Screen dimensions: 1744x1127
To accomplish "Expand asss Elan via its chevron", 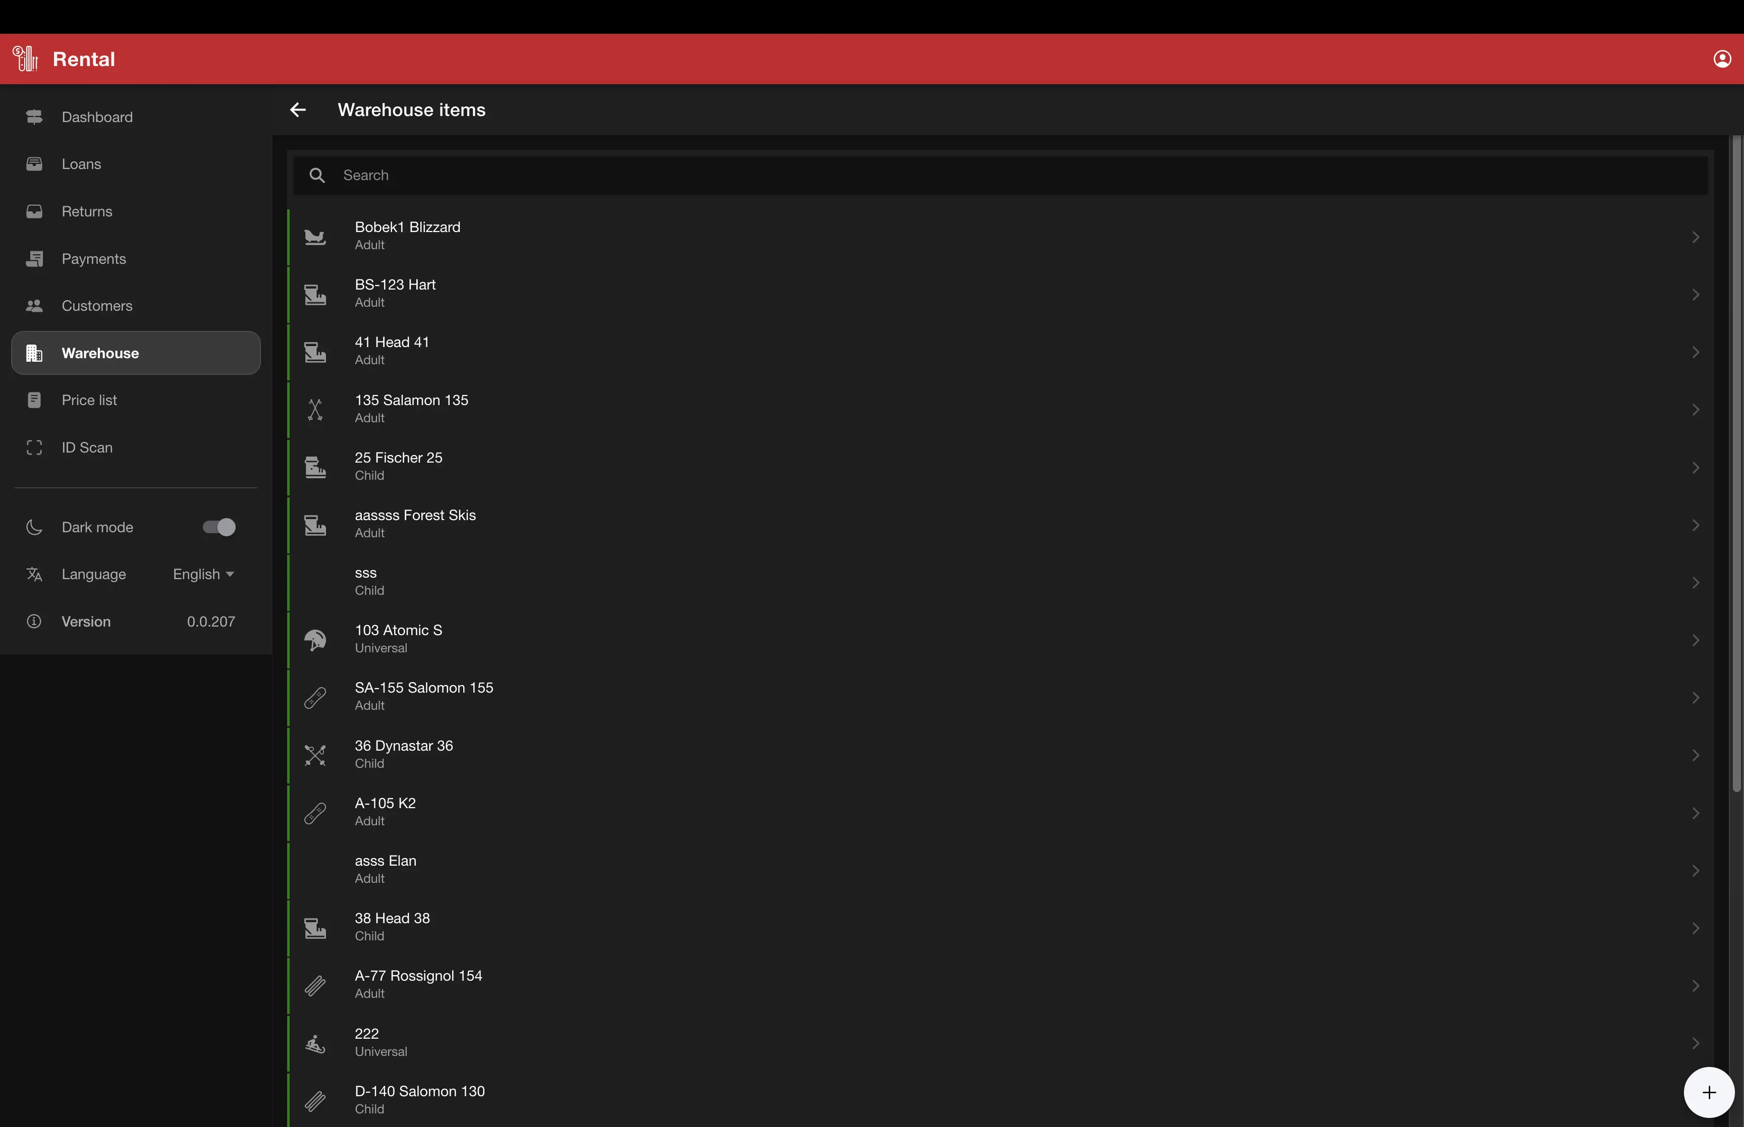I will [1696, 871].
